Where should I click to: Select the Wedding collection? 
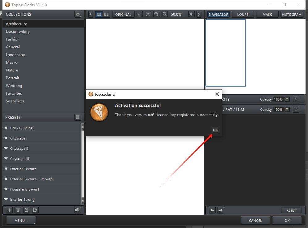click(x=44, y=86)
